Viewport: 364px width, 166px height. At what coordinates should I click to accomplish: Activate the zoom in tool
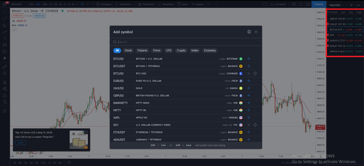click(x=5, y=73)
